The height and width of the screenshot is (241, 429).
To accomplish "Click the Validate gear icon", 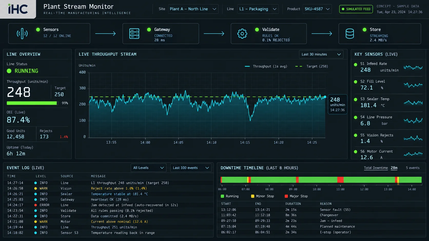I will (242, 34).
